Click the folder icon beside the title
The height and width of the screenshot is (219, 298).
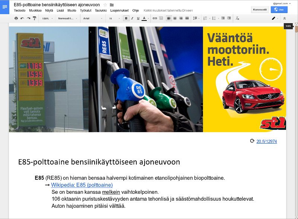pos(112,5)
